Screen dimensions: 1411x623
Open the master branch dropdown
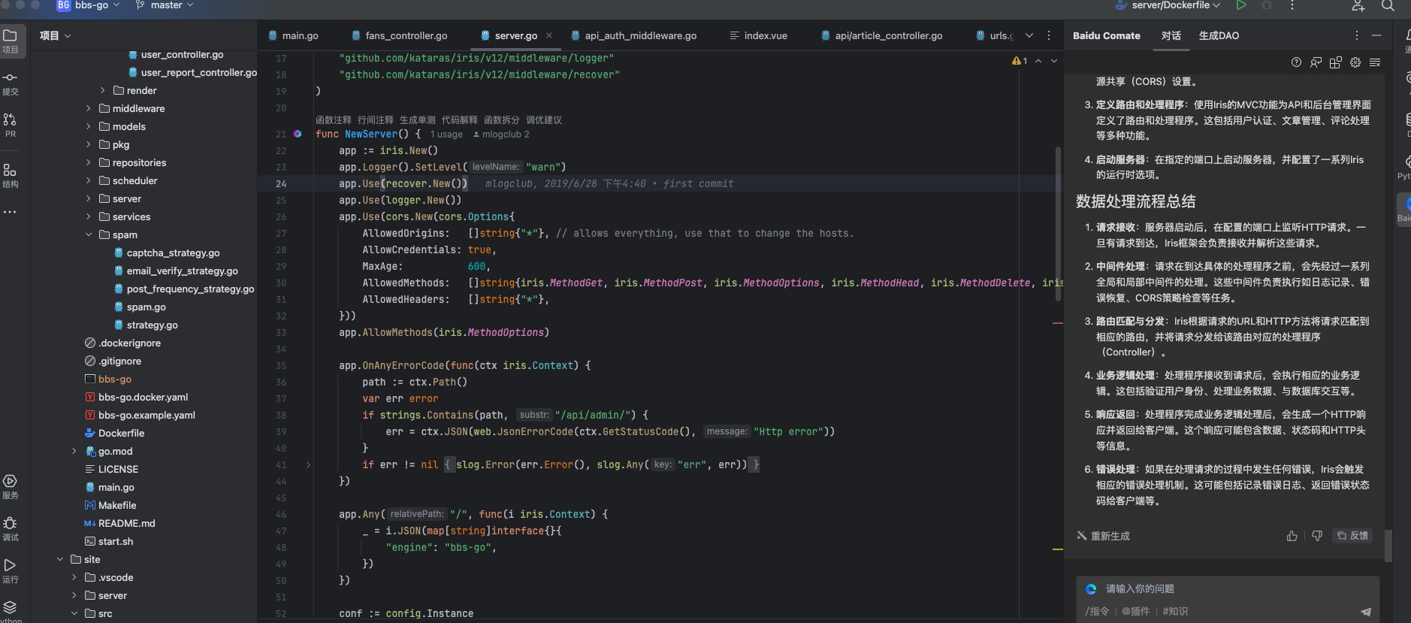[165, 5]
